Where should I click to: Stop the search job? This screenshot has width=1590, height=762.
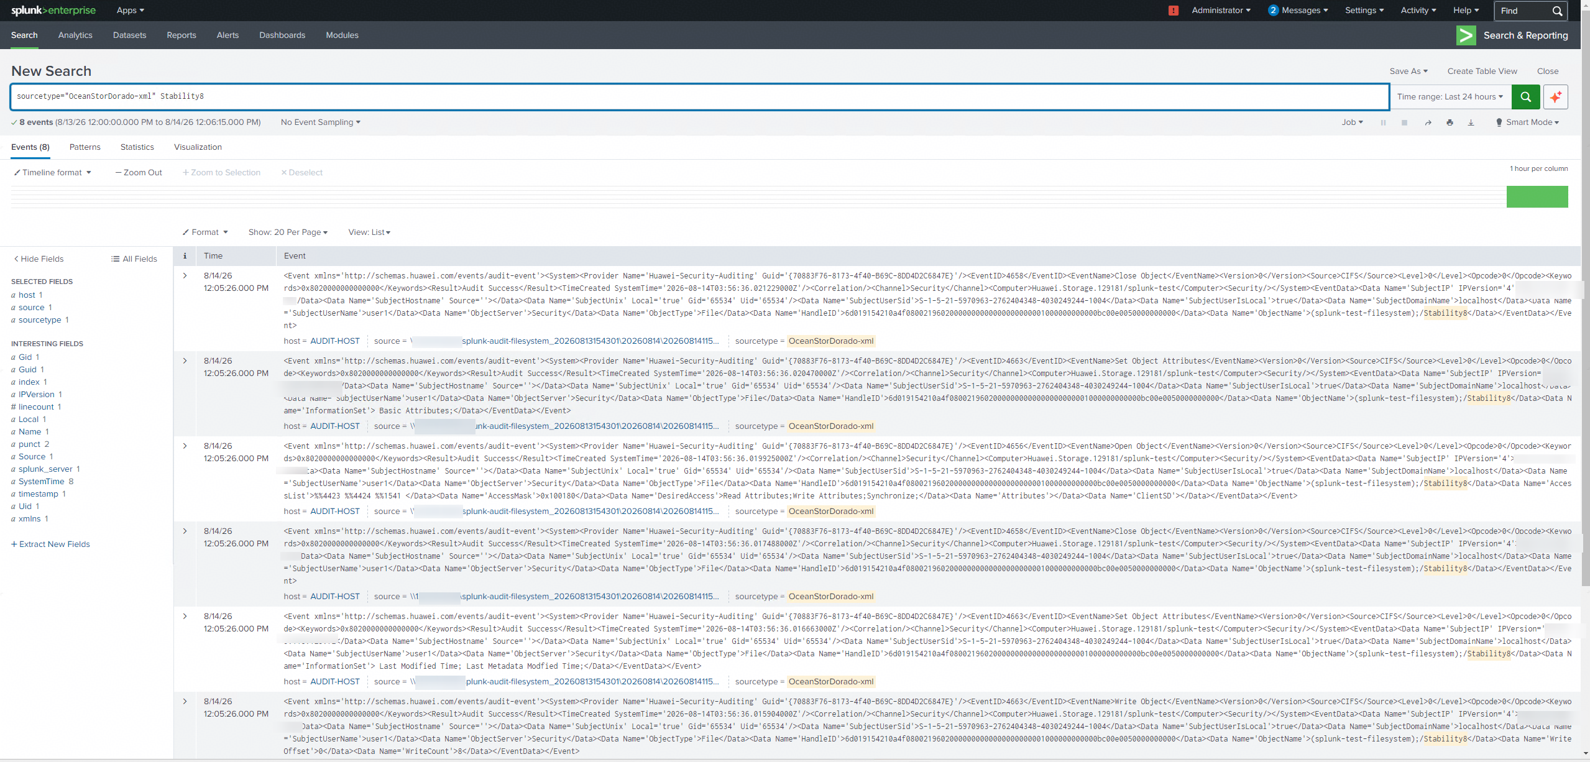(x=1404, y=122)
